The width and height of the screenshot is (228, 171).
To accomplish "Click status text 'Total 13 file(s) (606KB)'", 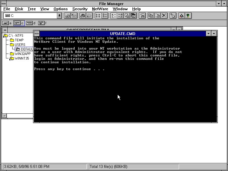I will pyautogui.click(x=109, y=166).
